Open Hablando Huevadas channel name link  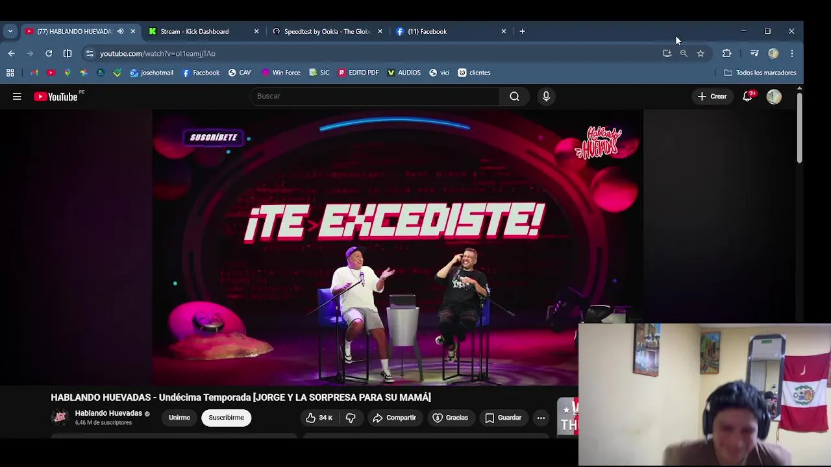[108, 413]
